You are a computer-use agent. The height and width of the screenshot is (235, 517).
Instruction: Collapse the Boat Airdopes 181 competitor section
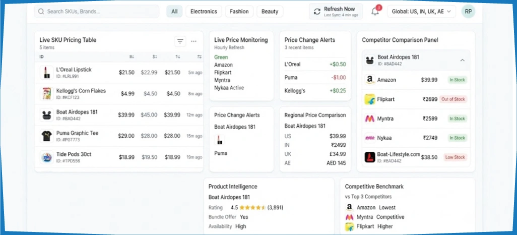click(x=462, y=60)
